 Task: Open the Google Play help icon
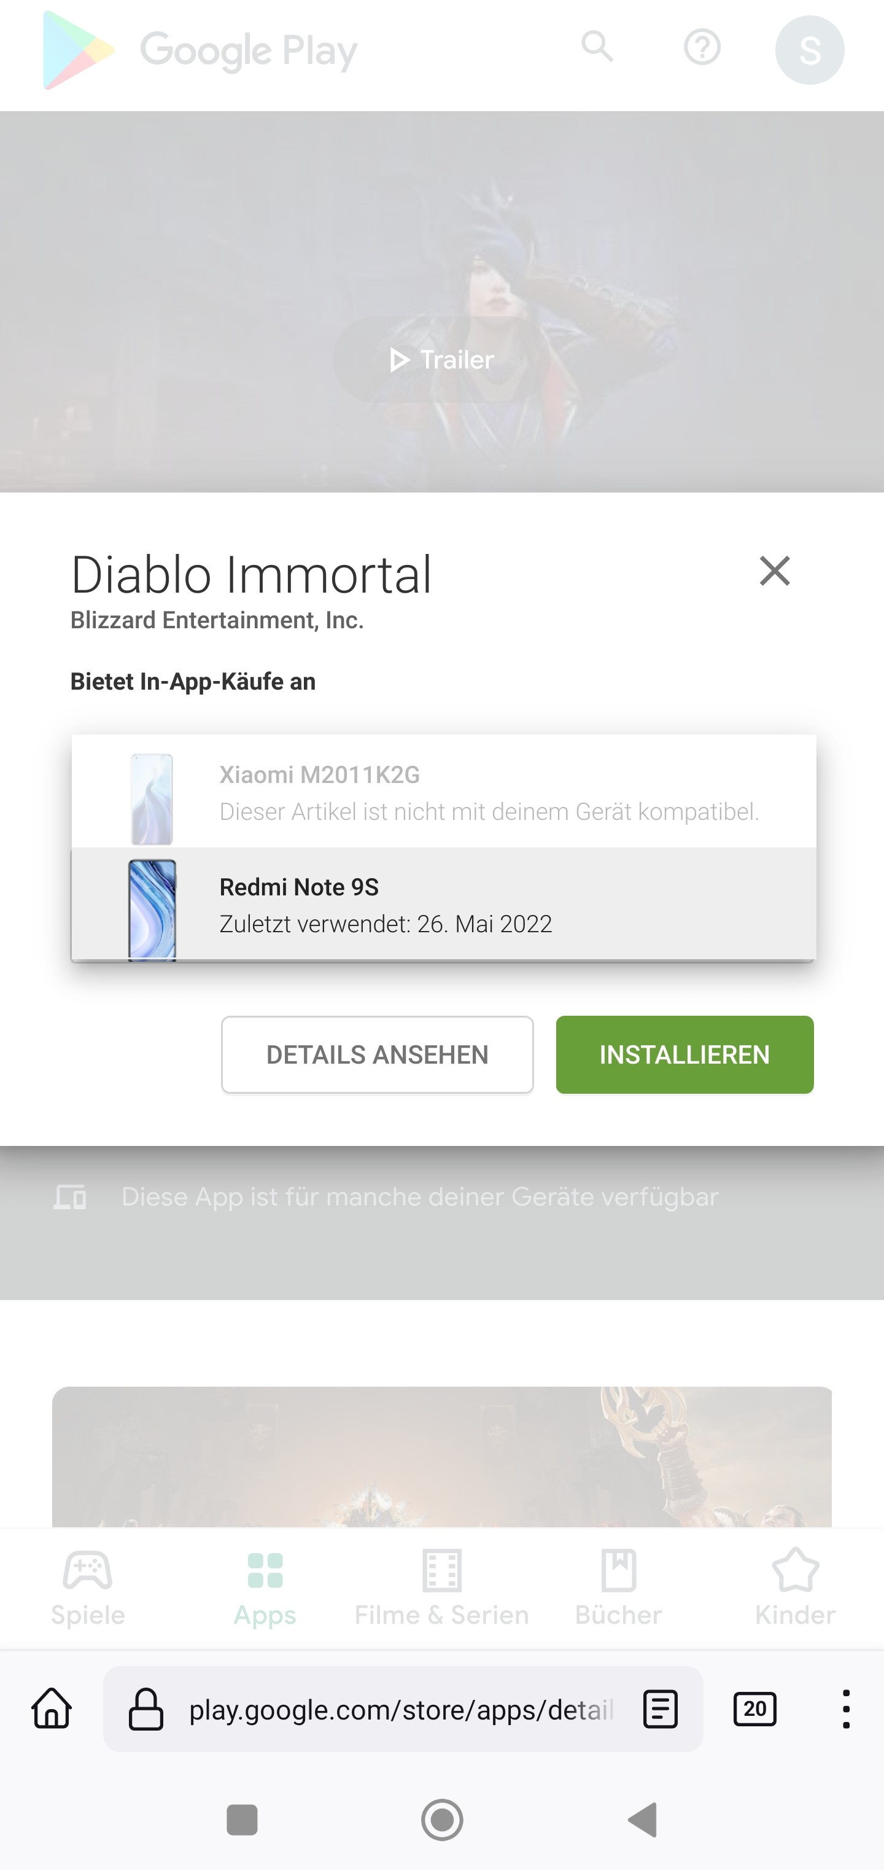[702, 48]
